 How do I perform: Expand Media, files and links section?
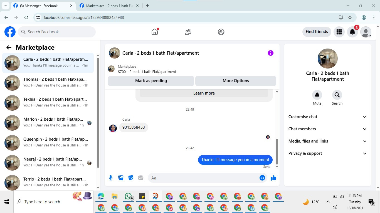tap(328, 141)
